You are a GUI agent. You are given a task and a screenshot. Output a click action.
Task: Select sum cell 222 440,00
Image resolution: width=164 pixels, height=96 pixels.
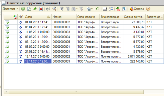[x=134, y=61]
